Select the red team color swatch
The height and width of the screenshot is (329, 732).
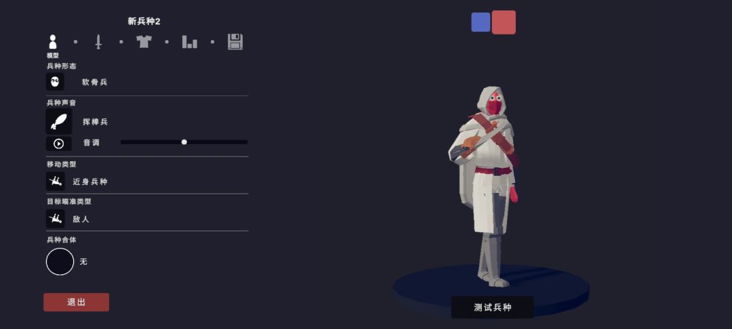pos(504,22)
